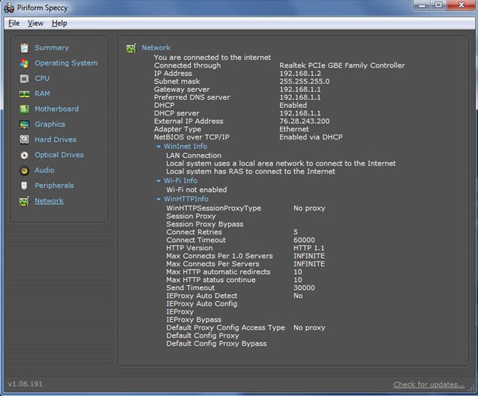Click the window resize grip corner

(x=472, y=388)
